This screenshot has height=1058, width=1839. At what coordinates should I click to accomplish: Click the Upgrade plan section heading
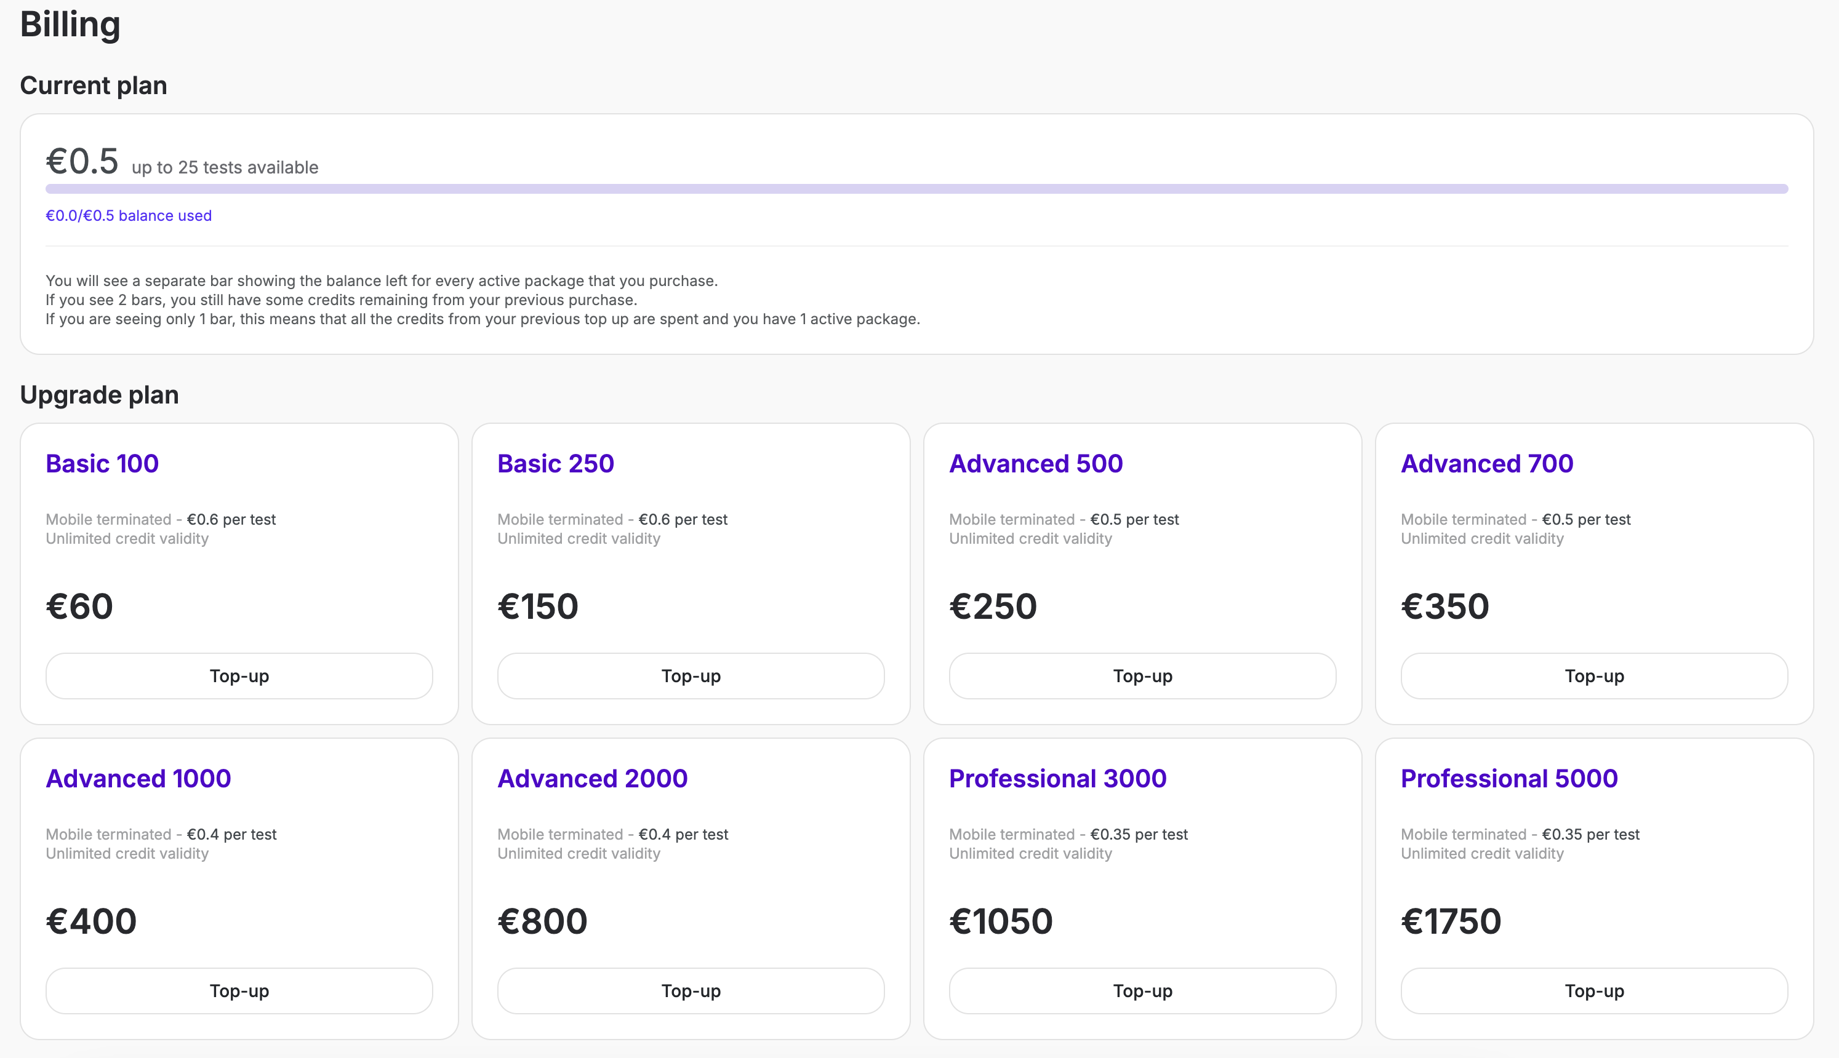pos(100,394)
